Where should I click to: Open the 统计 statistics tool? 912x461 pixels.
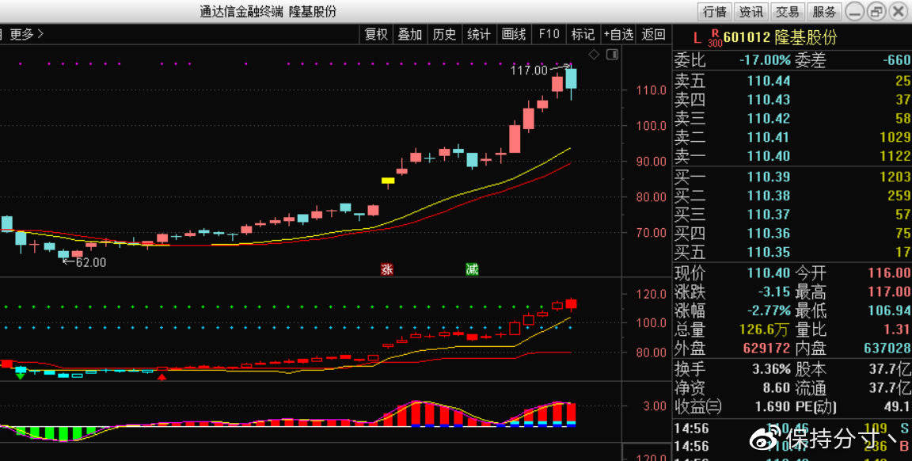[x=479, y=34]
